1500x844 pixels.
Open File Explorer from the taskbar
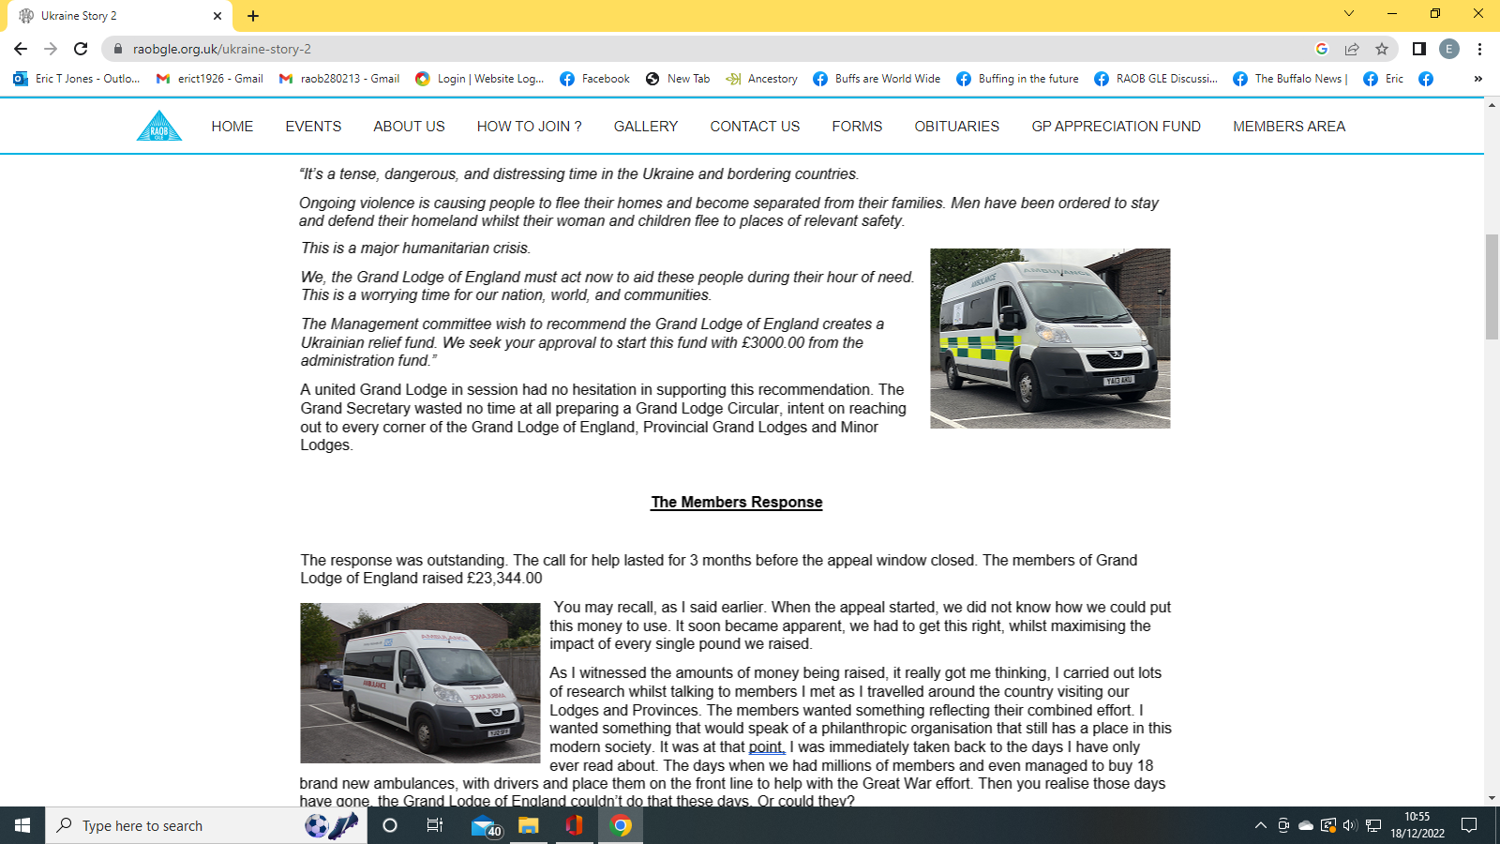[529, 825]
